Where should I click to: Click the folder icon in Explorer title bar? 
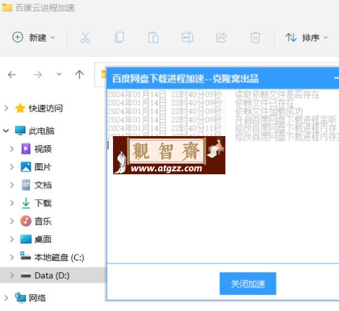[7, 7]
